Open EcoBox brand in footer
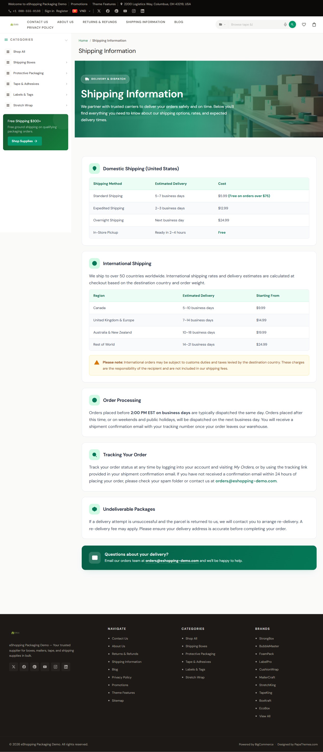The image size is (323, 752). pos(265,708)
